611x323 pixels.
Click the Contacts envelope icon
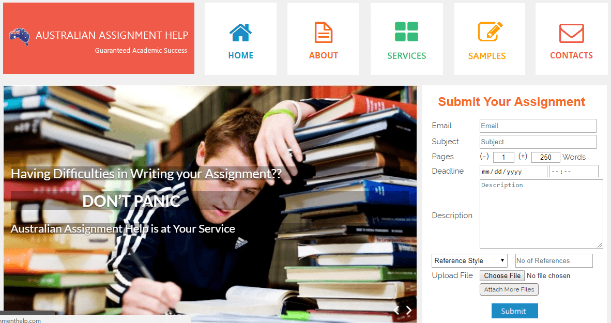571,33
